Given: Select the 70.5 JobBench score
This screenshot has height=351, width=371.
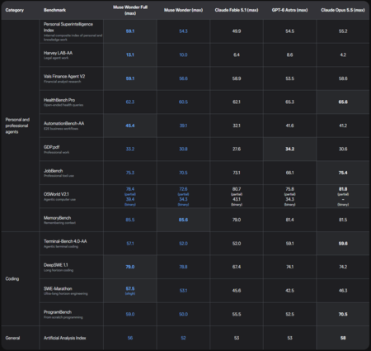Looking at the screenshot, I should [x=183, y=173].
